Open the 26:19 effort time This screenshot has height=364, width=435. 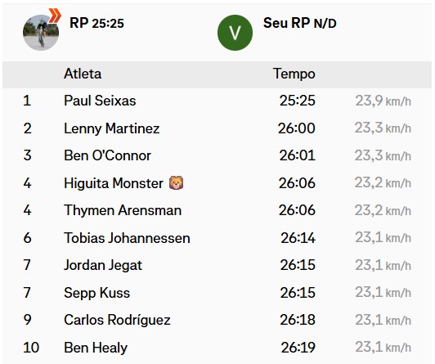click(x=298, y=348)
